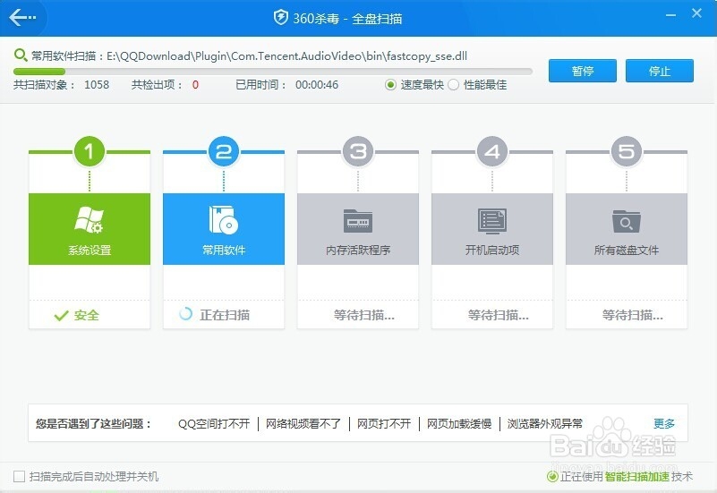717x493 pixels.
Task: Click step number 4 circle
Action: [492, 151]
